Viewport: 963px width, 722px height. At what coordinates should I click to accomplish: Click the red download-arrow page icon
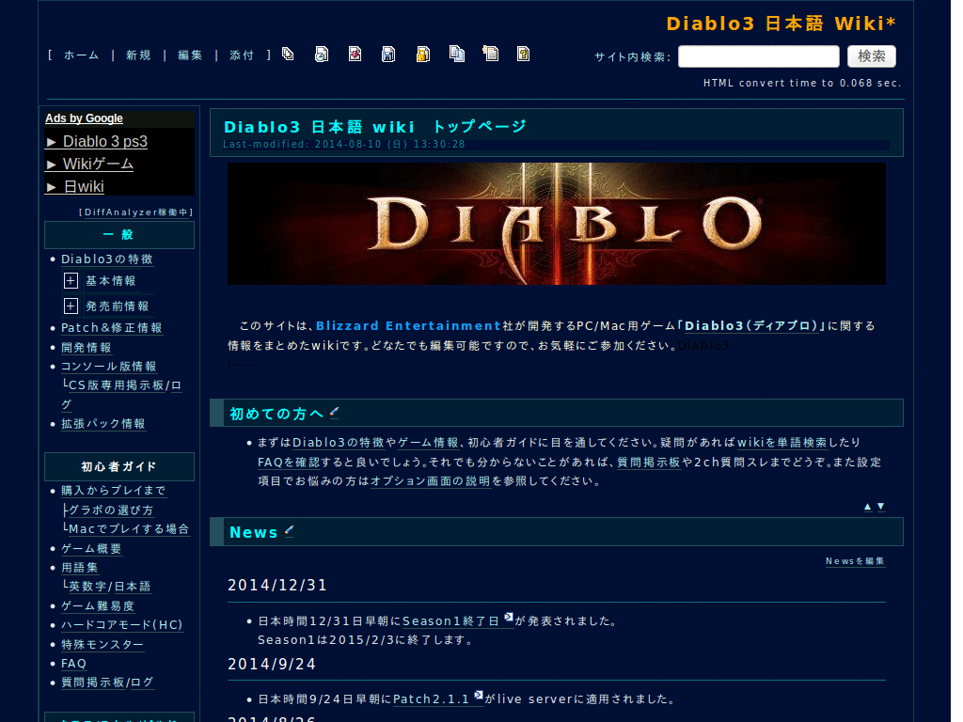(355, 54)
